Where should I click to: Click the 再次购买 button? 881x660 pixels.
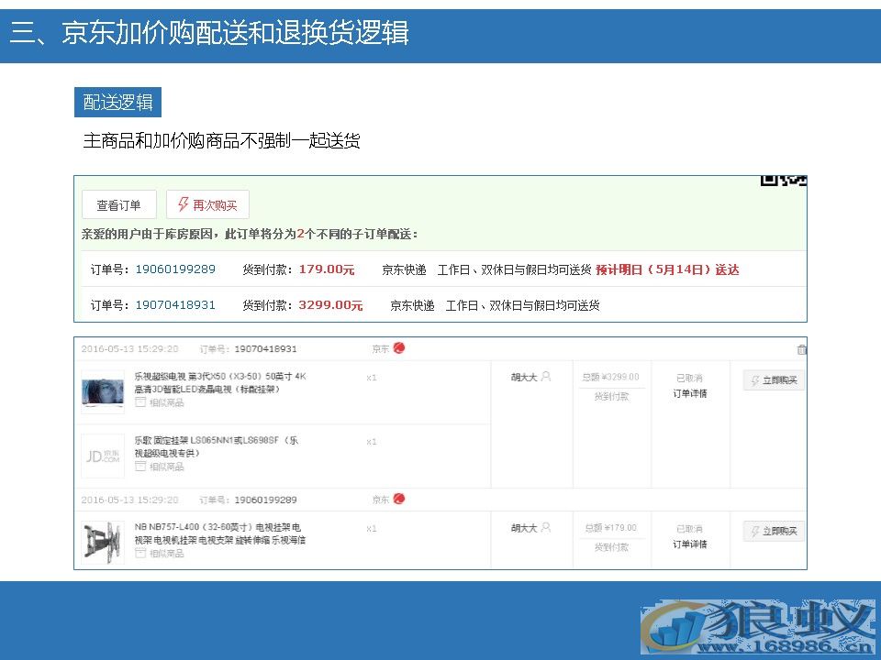click(x=208, y=204)
